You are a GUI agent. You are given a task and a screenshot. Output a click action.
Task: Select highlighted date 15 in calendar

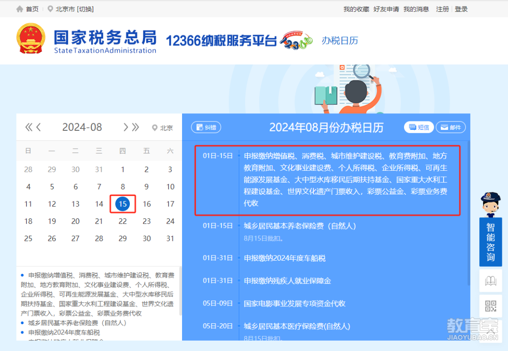(x=123, y=204)
